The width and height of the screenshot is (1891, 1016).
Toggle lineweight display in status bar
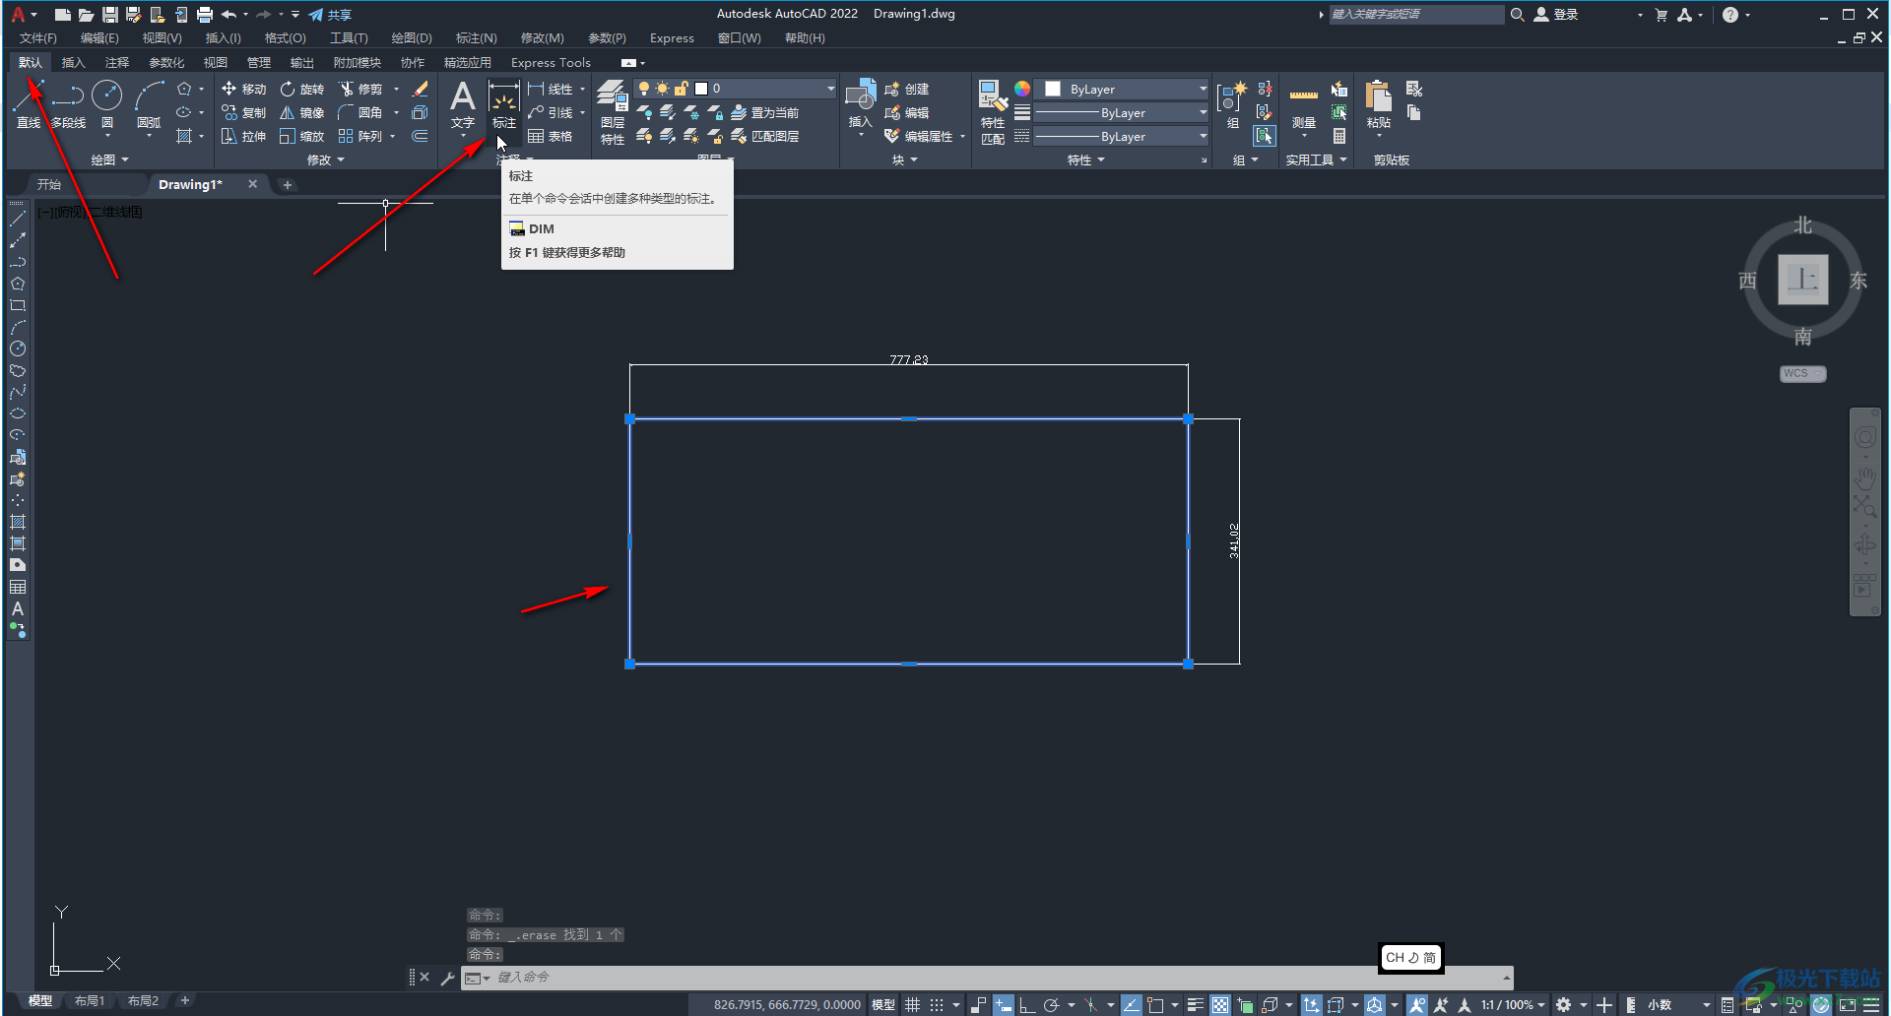point(1195,1005)
